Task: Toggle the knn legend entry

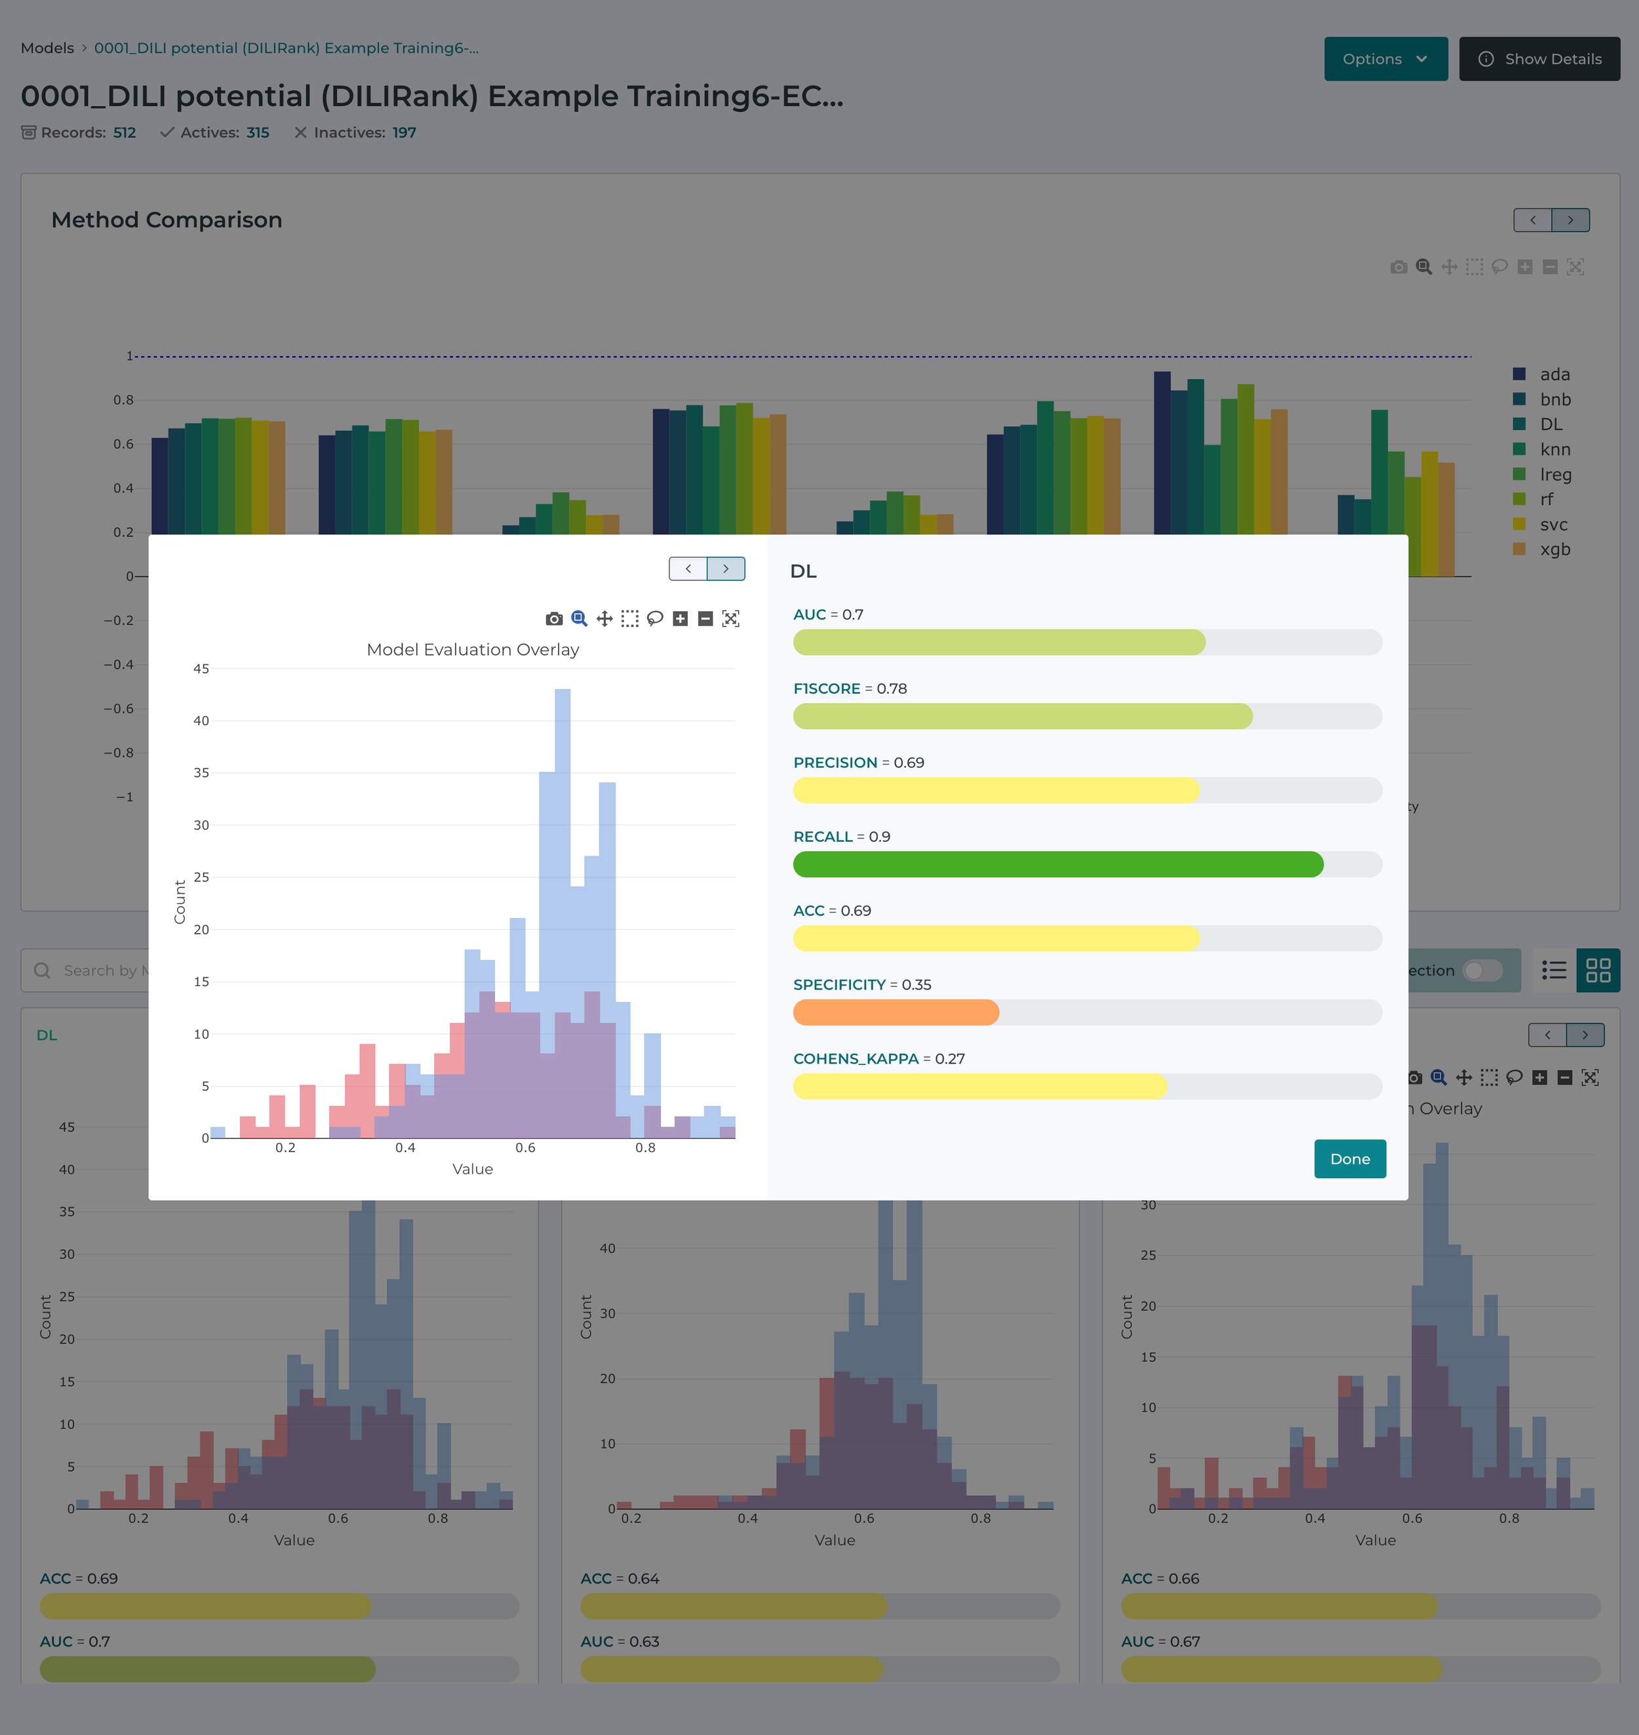Action: coord(1542,449)
